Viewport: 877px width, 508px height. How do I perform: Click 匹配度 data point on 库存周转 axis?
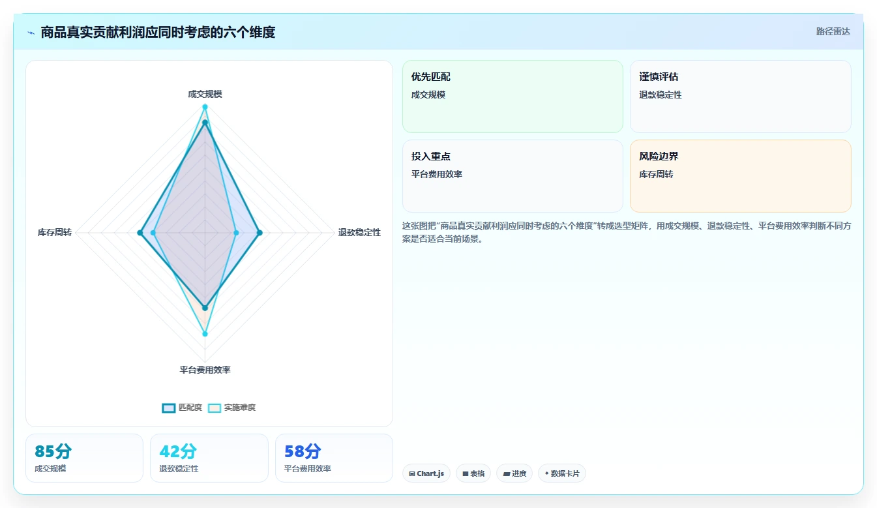pos(140,233)
